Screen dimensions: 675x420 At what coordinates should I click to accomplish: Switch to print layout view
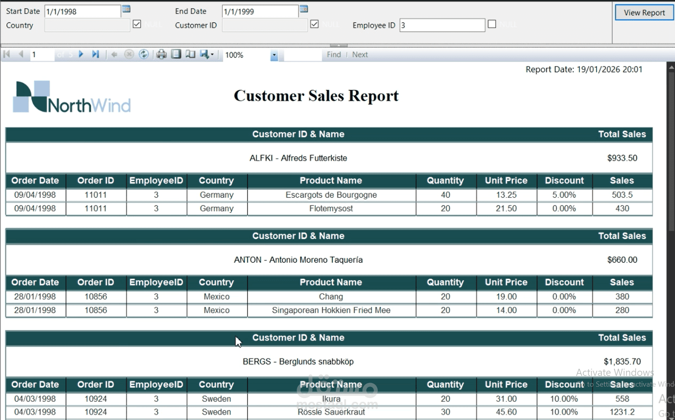[x=176, y=54]
